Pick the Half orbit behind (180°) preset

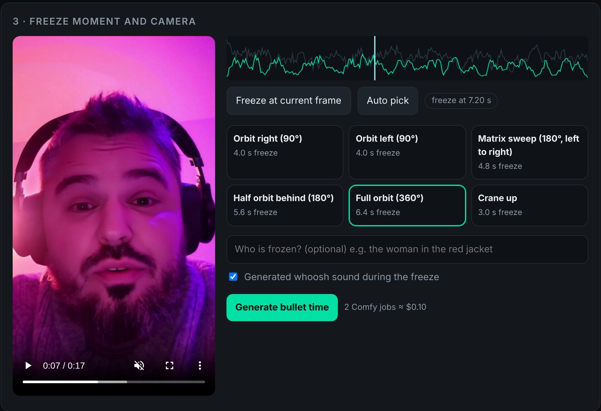click(x=285, y=205)
